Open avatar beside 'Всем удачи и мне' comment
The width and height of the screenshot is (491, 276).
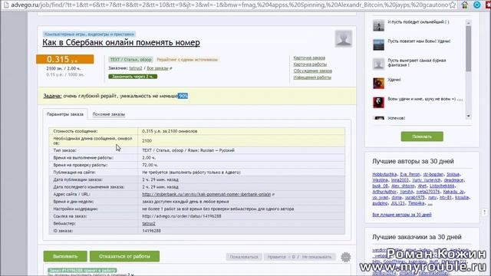[378, 102]
